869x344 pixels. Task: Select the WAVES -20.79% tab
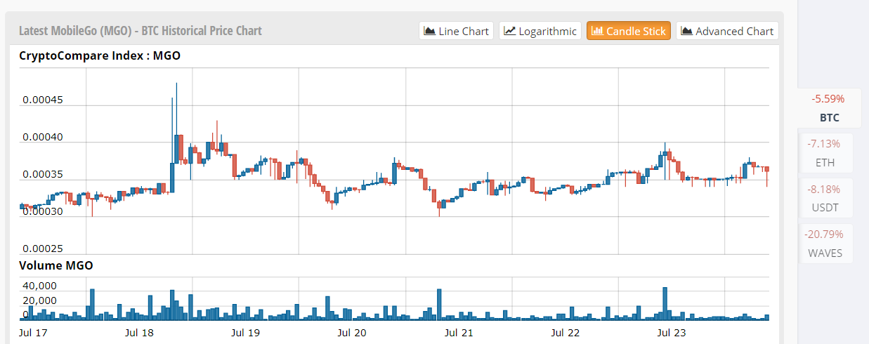click(x=826, y=243)
